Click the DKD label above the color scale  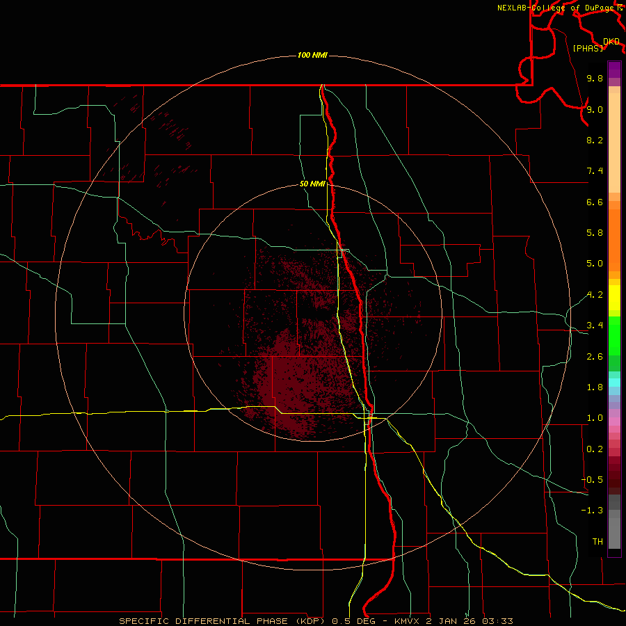[x=611, y=42]
